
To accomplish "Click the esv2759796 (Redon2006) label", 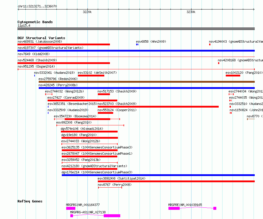I will pyautogui.click(x=58, y=79).
